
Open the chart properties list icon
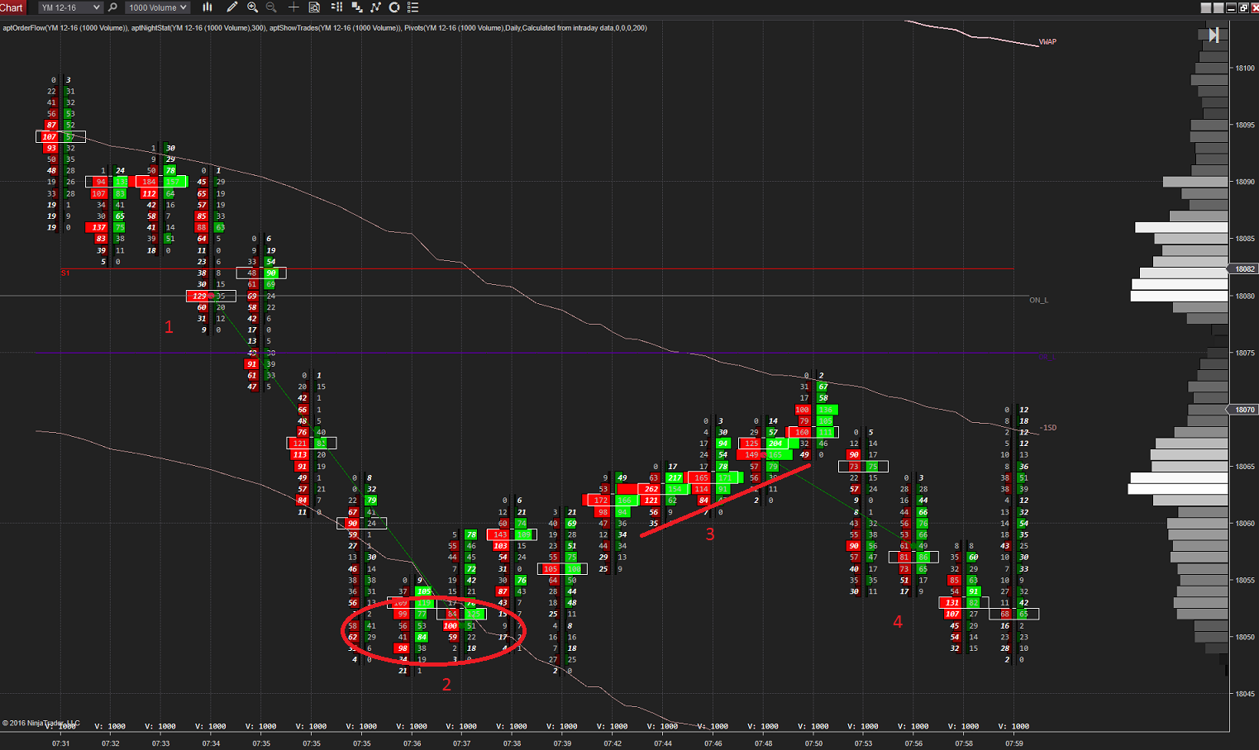tap(413, 7)
